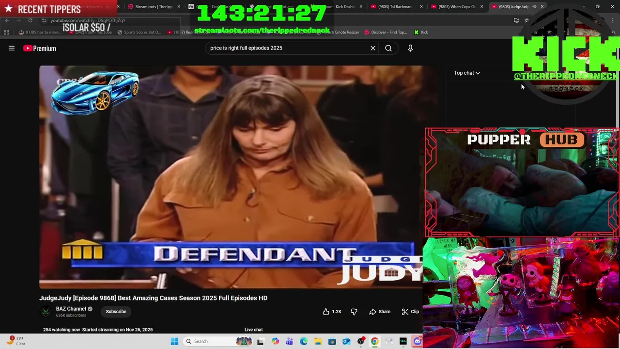Open Microsoft Edge from the taskbar
Viewport: 620px width, 349px height.
click(x=304, y=341)
